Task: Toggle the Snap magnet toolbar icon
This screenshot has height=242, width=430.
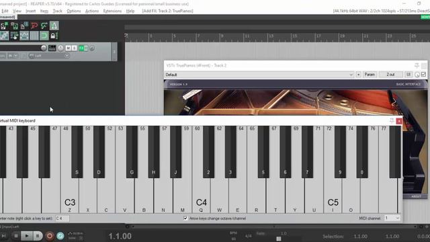Action: coord(44,36)
